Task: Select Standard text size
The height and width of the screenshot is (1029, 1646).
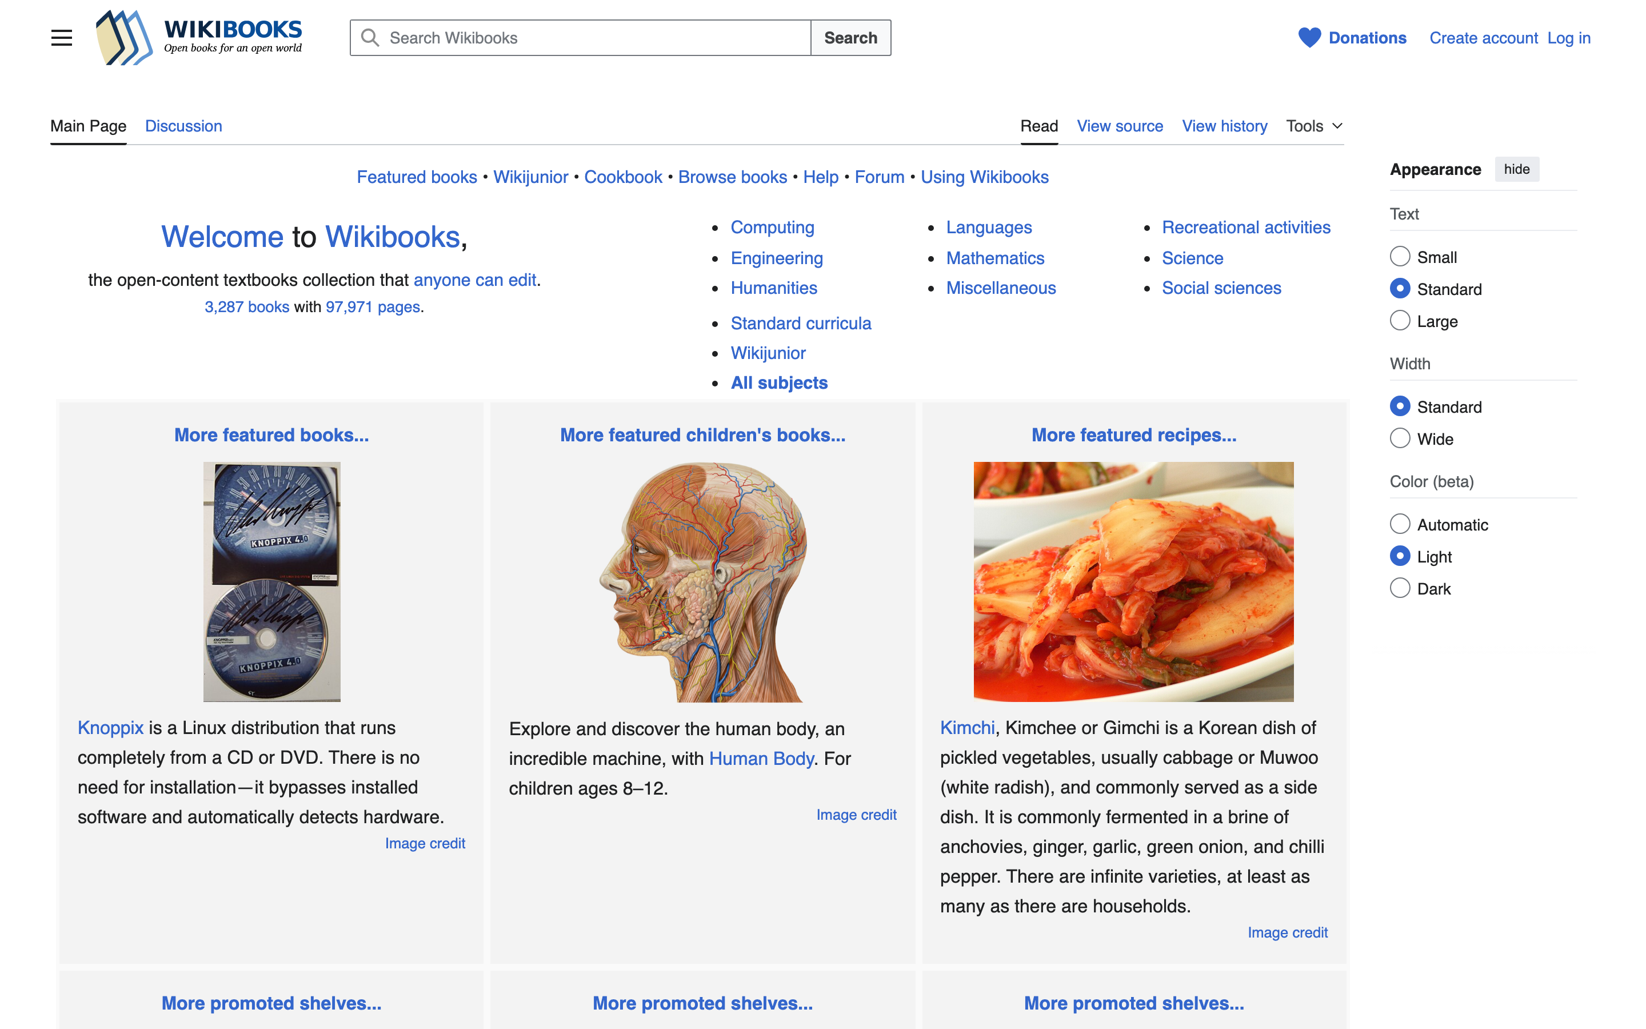Action: click(1400, 289)
